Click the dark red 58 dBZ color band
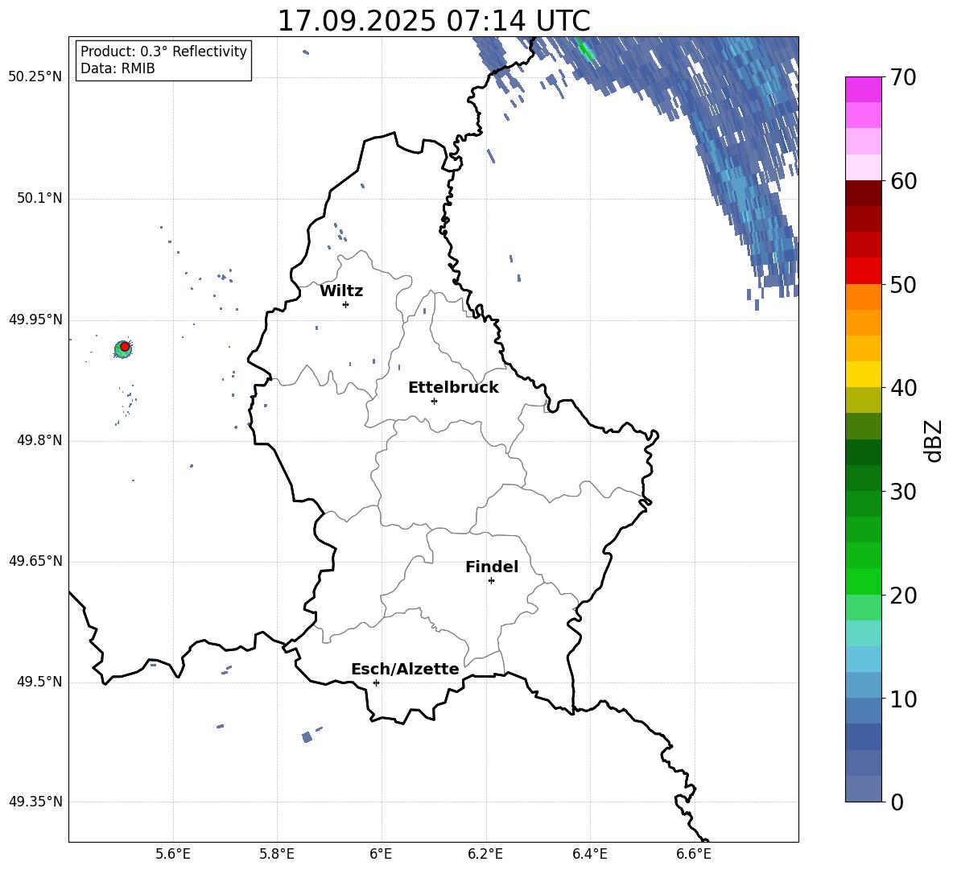 click(863, 193)
